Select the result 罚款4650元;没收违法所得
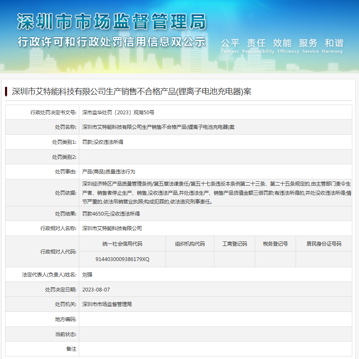The width and height of the screenshot is (359, 359). (x=111, y=214)
